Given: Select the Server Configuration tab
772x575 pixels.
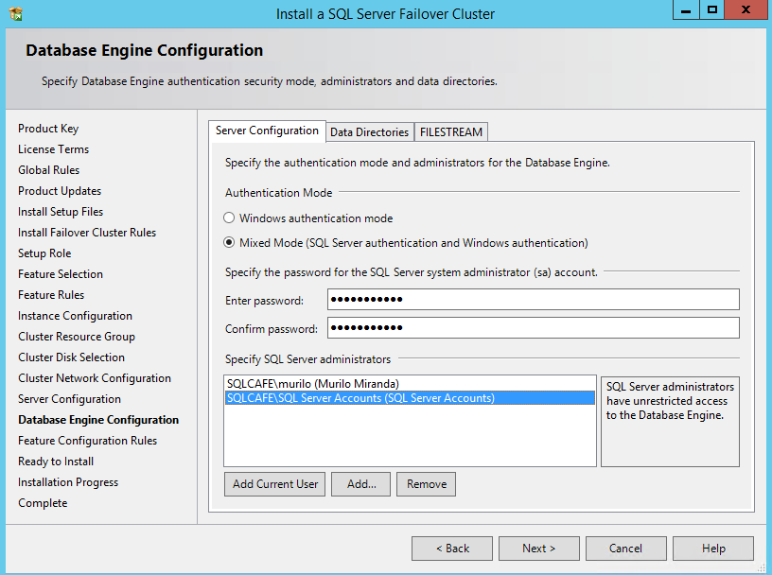Looking at the screenshot, I should [x=267, y=131].
